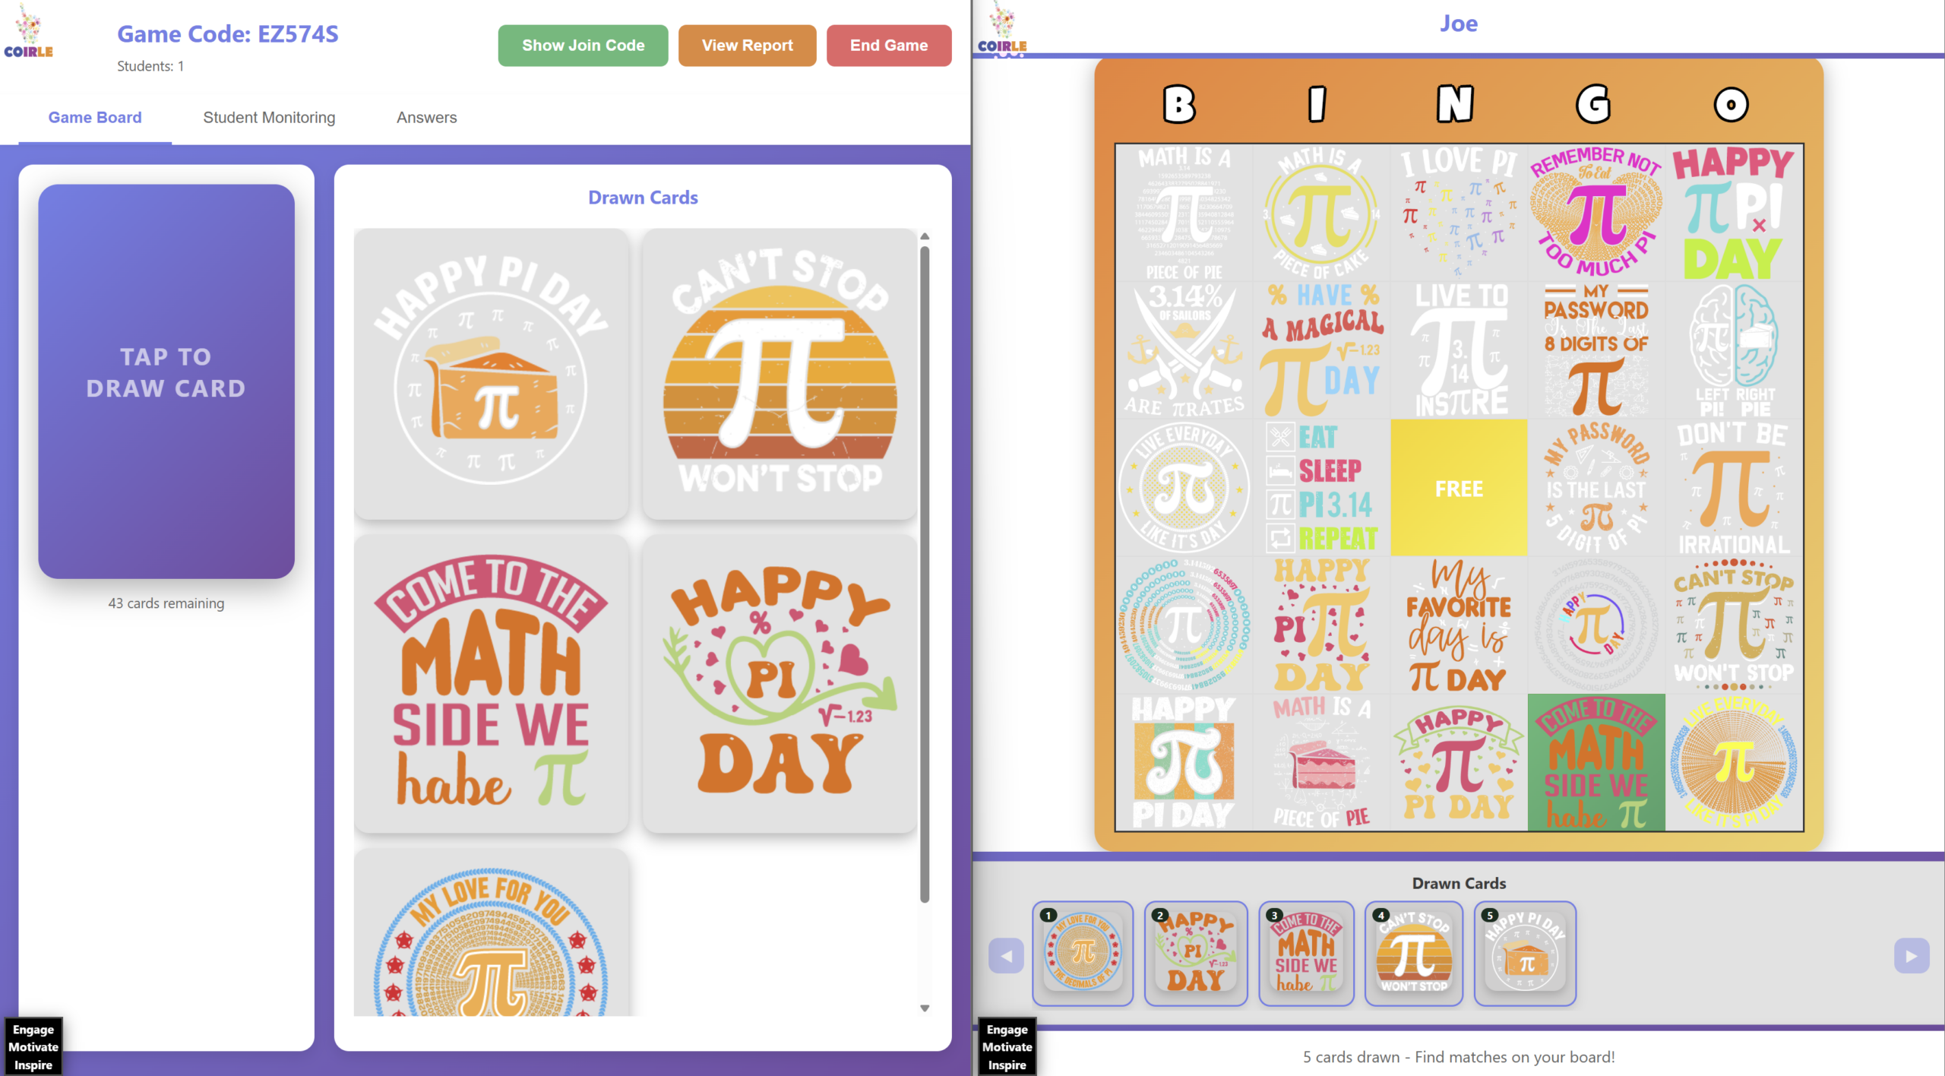Mark the Eat Sleep Pi 3.14 Repeat square
The width and height of the screenshot is (1945, 1076).
click(x=1321, y=488)
